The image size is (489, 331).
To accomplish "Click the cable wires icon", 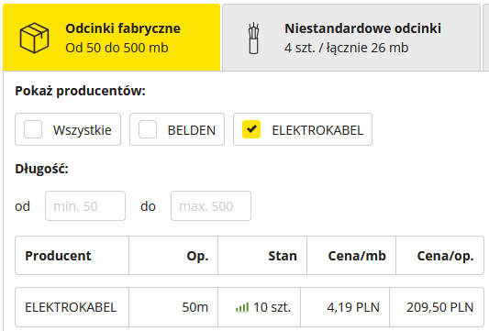I will [x=253, y=38].
